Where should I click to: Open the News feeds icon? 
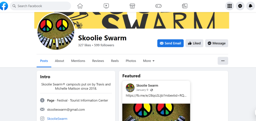tap(185, 6)
